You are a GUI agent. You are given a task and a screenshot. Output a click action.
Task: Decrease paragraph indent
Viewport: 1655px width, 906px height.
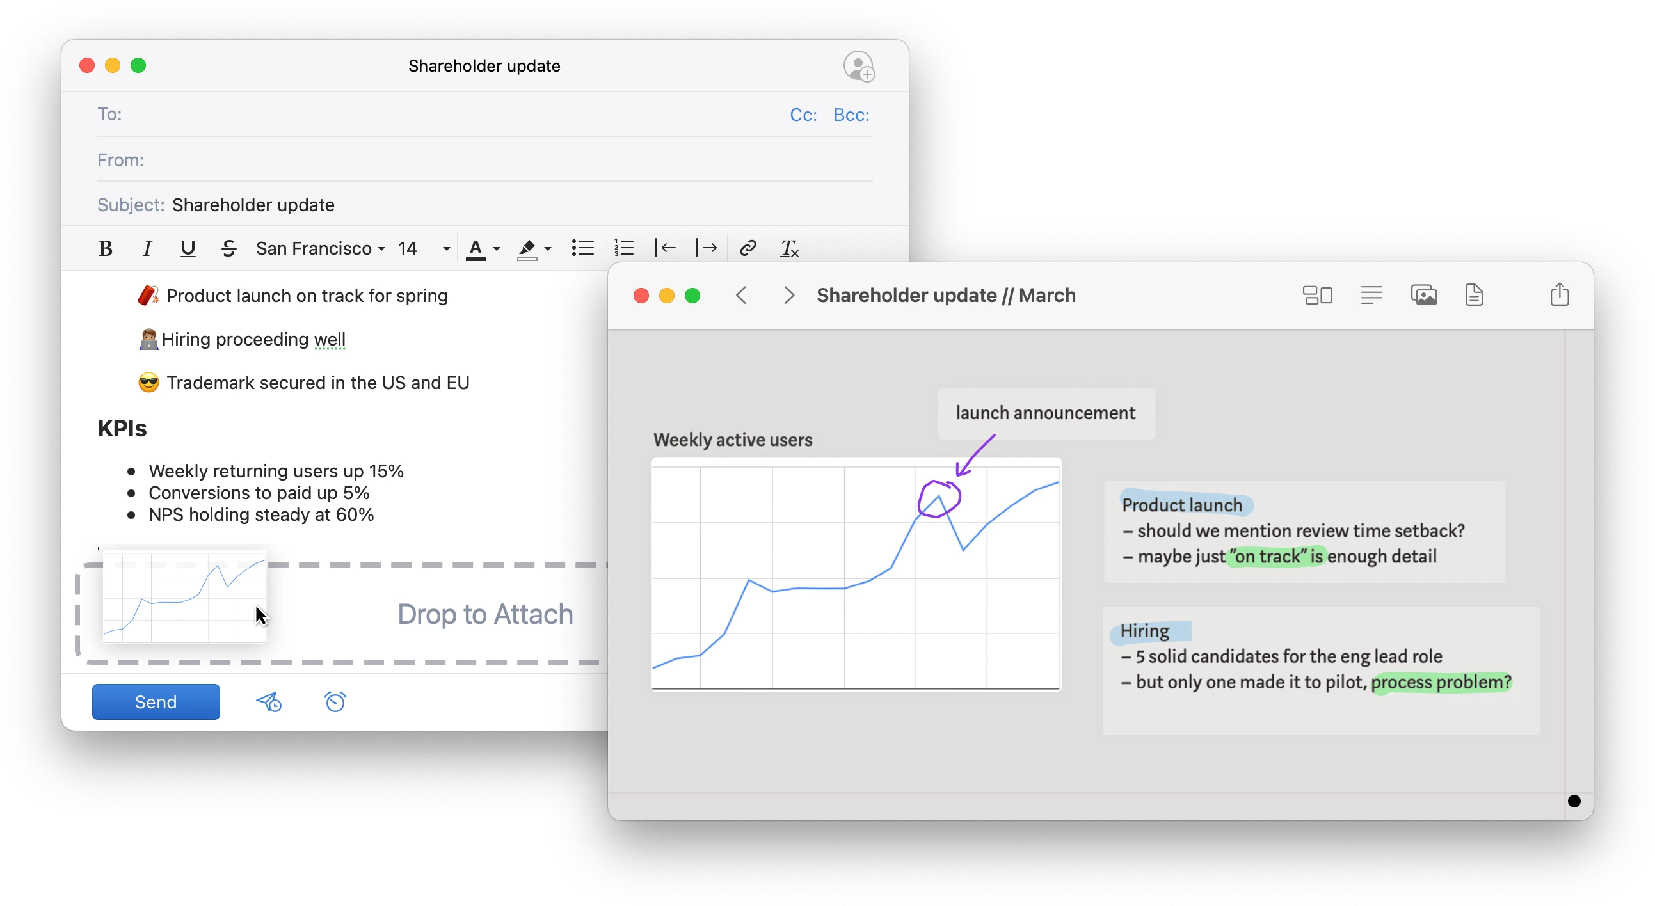click(x=666, y=248)
